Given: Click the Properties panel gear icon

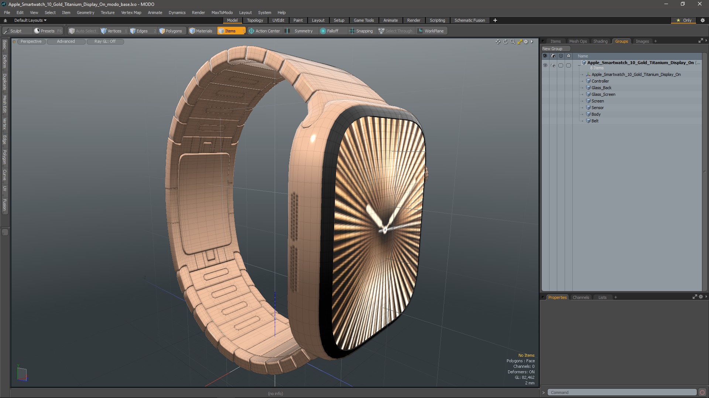Looking at the screenshot, I should 701,297.
